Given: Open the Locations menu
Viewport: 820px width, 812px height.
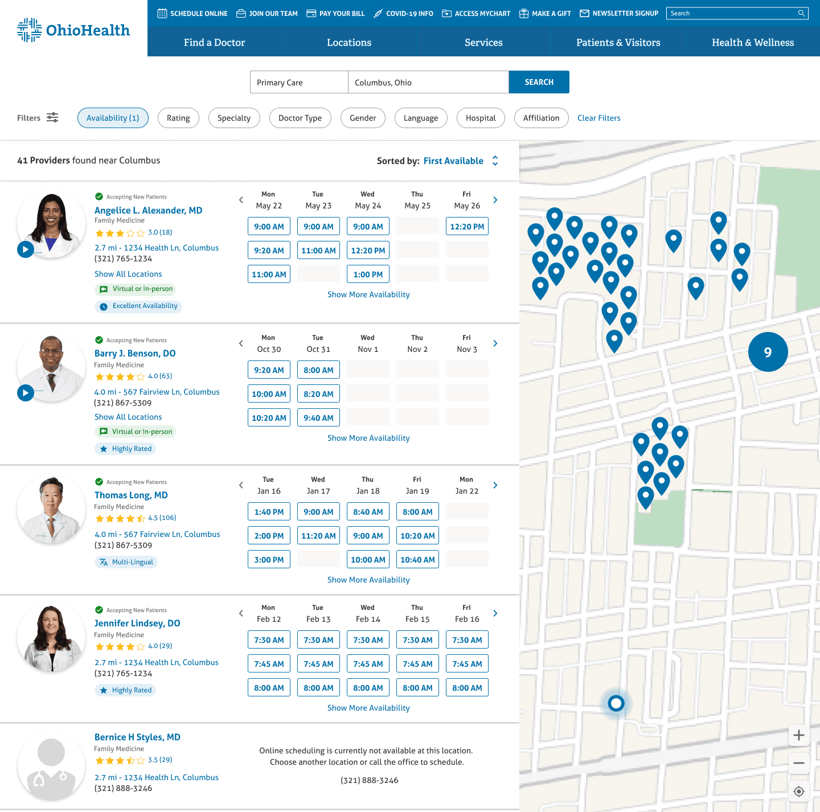Looking at the screenshot, I should tap(349, 42).
